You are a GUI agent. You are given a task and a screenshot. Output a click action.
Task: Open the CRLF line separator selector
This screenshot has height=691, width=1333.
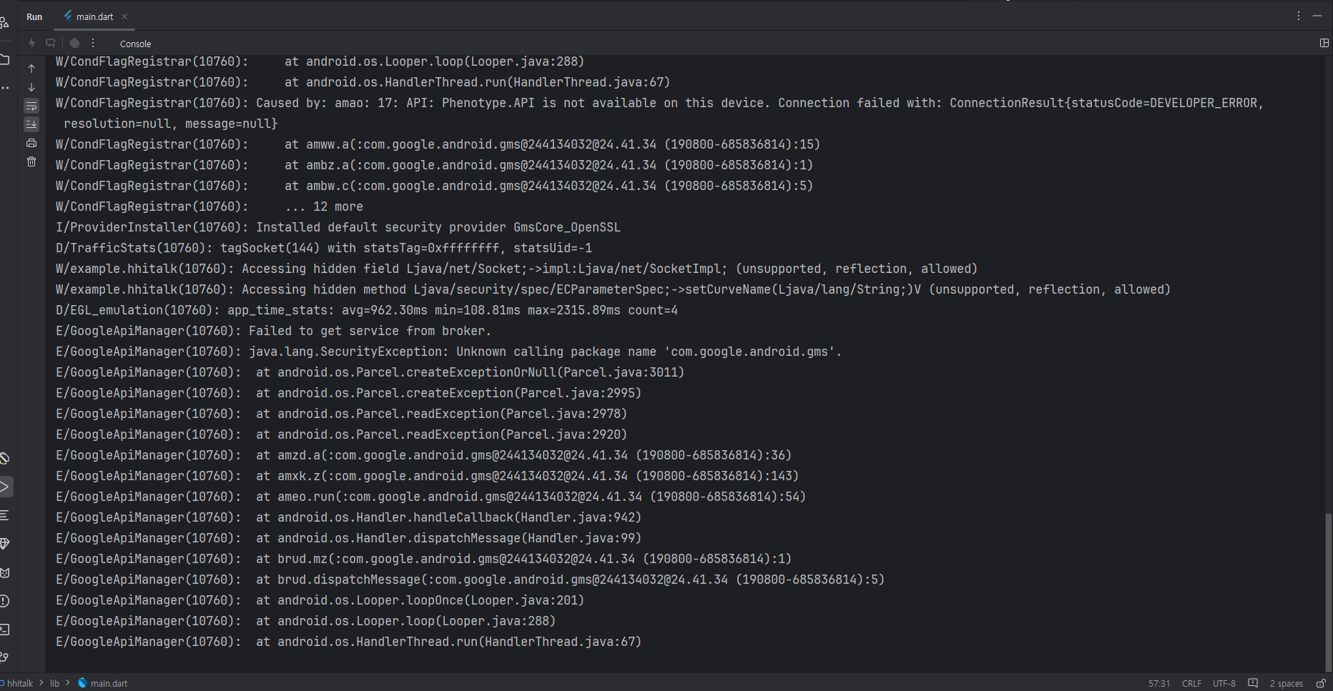point(1191,683)
